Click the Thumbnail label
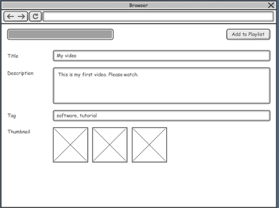Image resolution: width=279 pixels, height=208 pixels. click(19, 132)
